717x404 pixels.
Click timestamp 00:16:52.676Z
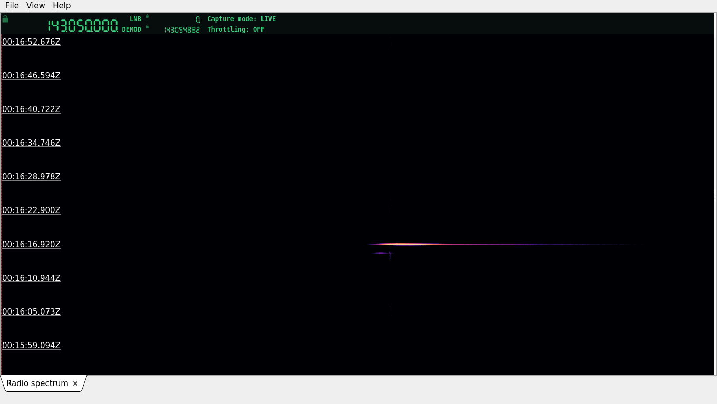31,42
